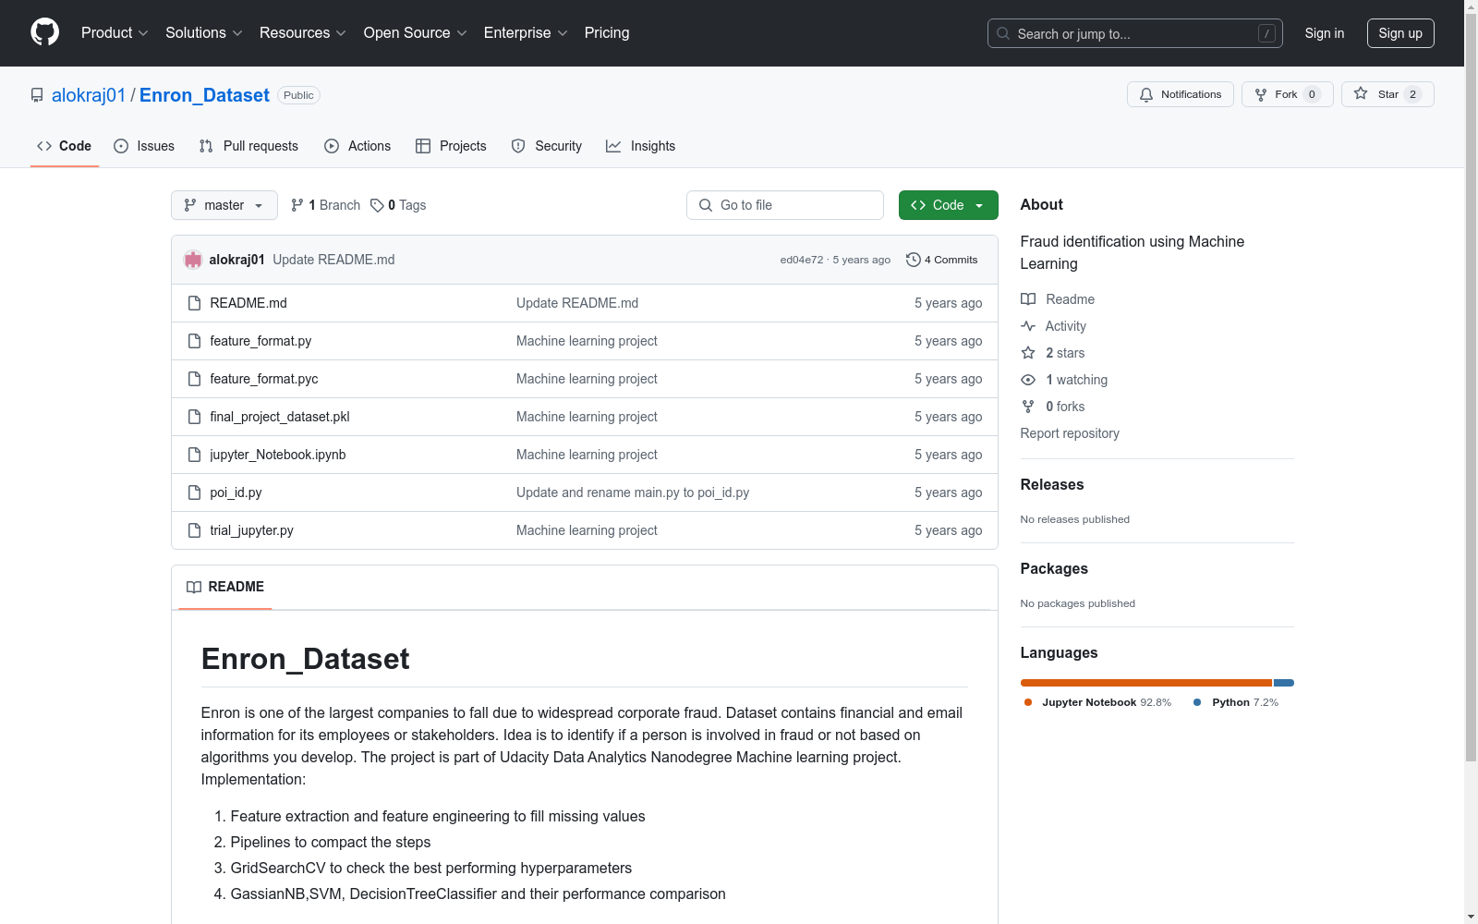Open commit hash ed04e72
The height and width of the screenshot is (924, 1478).
(x=802, y=260)
